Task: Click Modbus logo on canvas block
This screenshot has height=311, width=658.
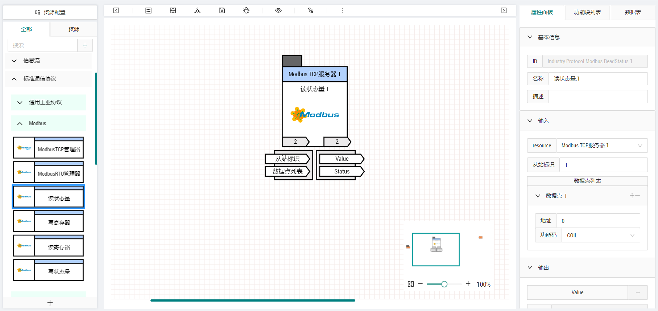Action: 315,115
